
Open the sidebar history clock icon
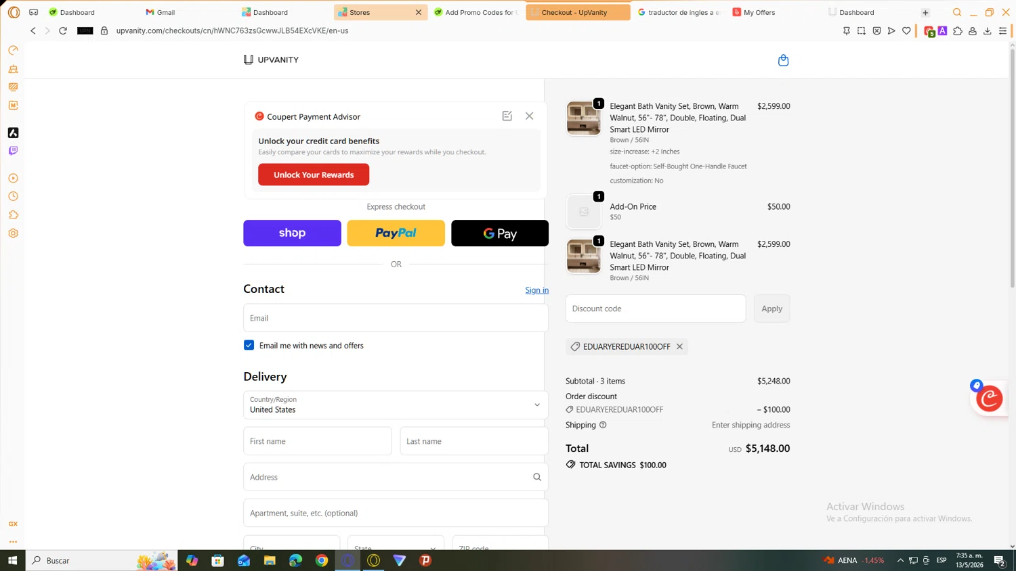coord(13,196)
